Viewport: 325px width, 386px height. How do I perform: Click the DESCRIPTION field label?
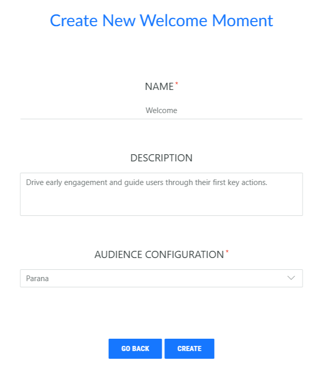(161, 158)
